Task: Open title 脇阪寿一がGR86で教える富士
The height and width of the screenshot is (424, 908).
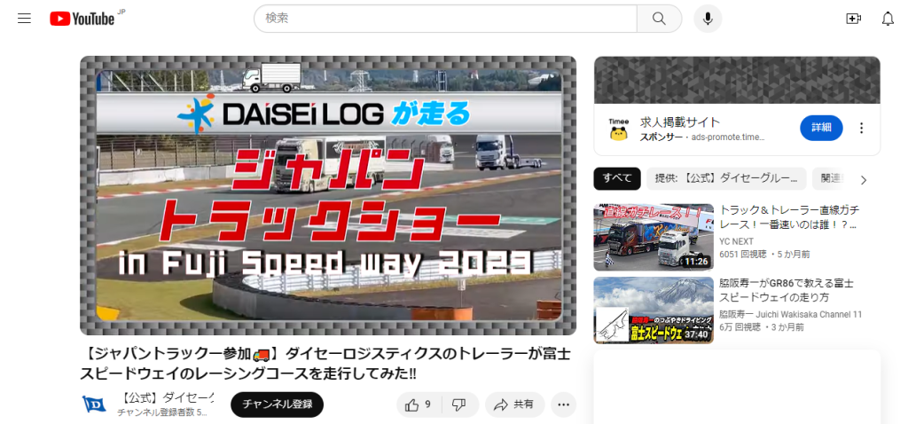Action: [787, 290]
